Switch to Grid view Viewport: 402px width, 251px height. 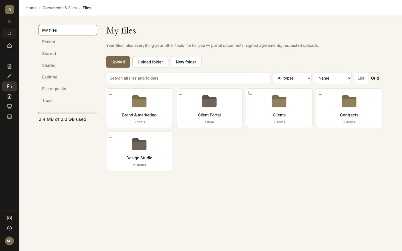pyautogui.click(x=375, y=78)
